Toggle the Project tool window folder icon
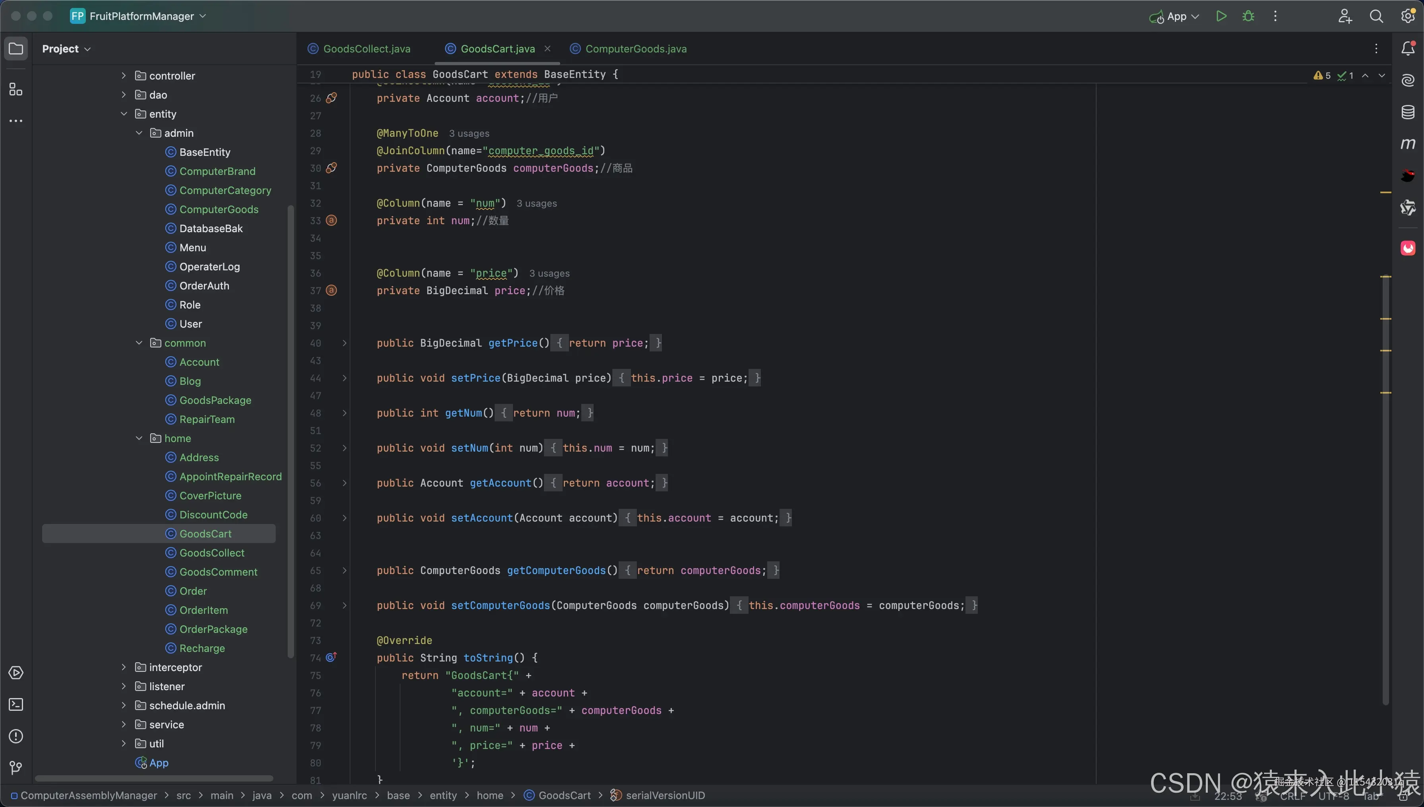This screenshot has height=807, width=1424. (16, 49)
